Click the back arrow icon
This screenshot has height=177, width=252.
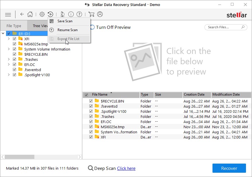[22, 14]
